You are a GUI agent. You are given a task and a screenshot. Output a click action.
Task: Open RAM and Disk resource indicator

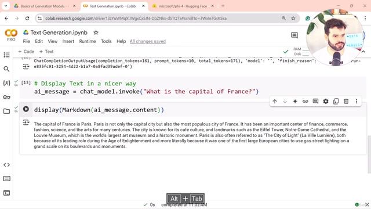point(301,52)
